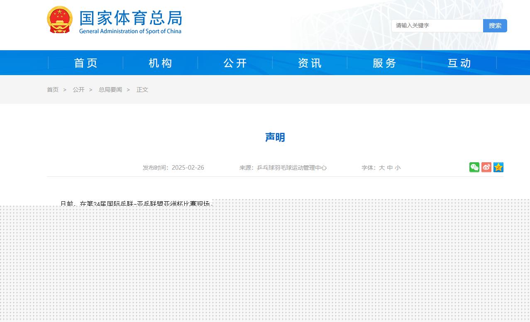Click the national emblem logo icon
This screenshot has width=530, height=322.
[60, 20]
